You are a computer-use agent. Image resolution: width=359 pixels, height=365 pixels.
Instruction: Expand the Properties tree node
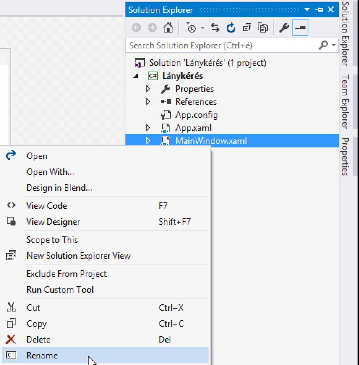tap(148, 89)
